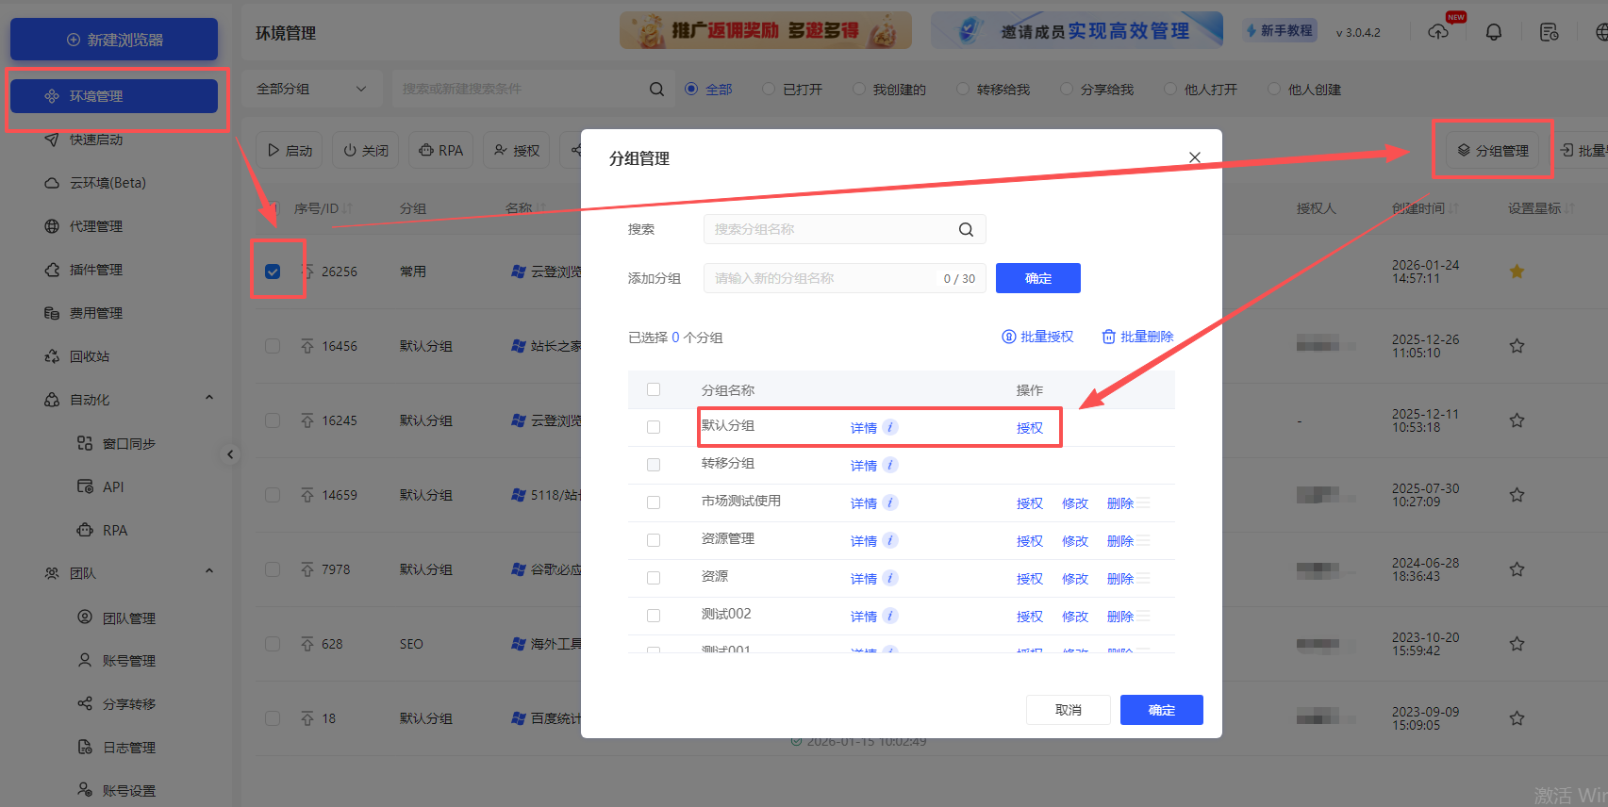Image resolution: width=1608 pixels, height=807 pixels.
Task: Select the 分享给我 radio filter
Action: point(1066,89)
